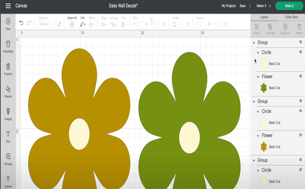Click the Select All icon
This screenshot has width=305, height=189.
(72, 24)
